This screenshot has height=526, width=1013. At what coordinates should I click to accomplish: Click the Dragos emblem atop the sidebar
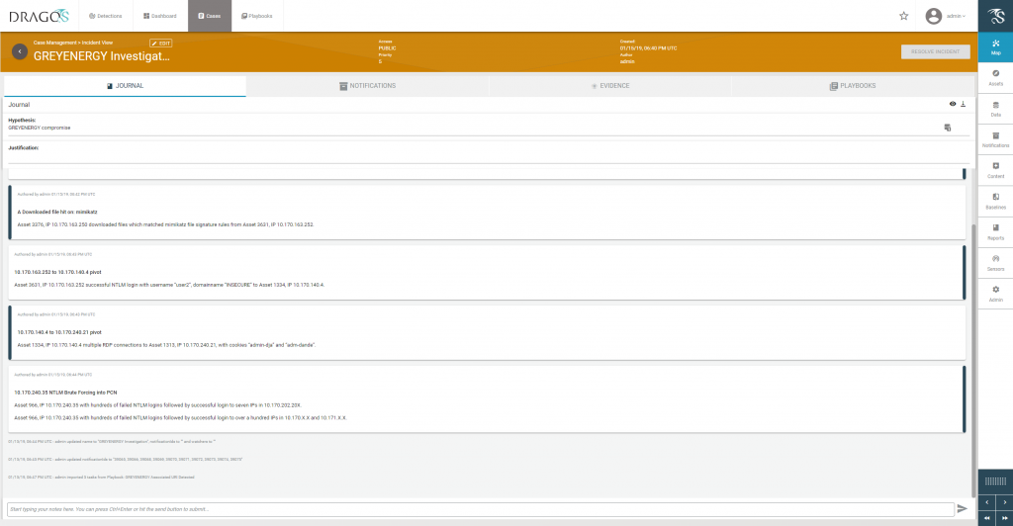pyautogui.click(x=995, y=16)
